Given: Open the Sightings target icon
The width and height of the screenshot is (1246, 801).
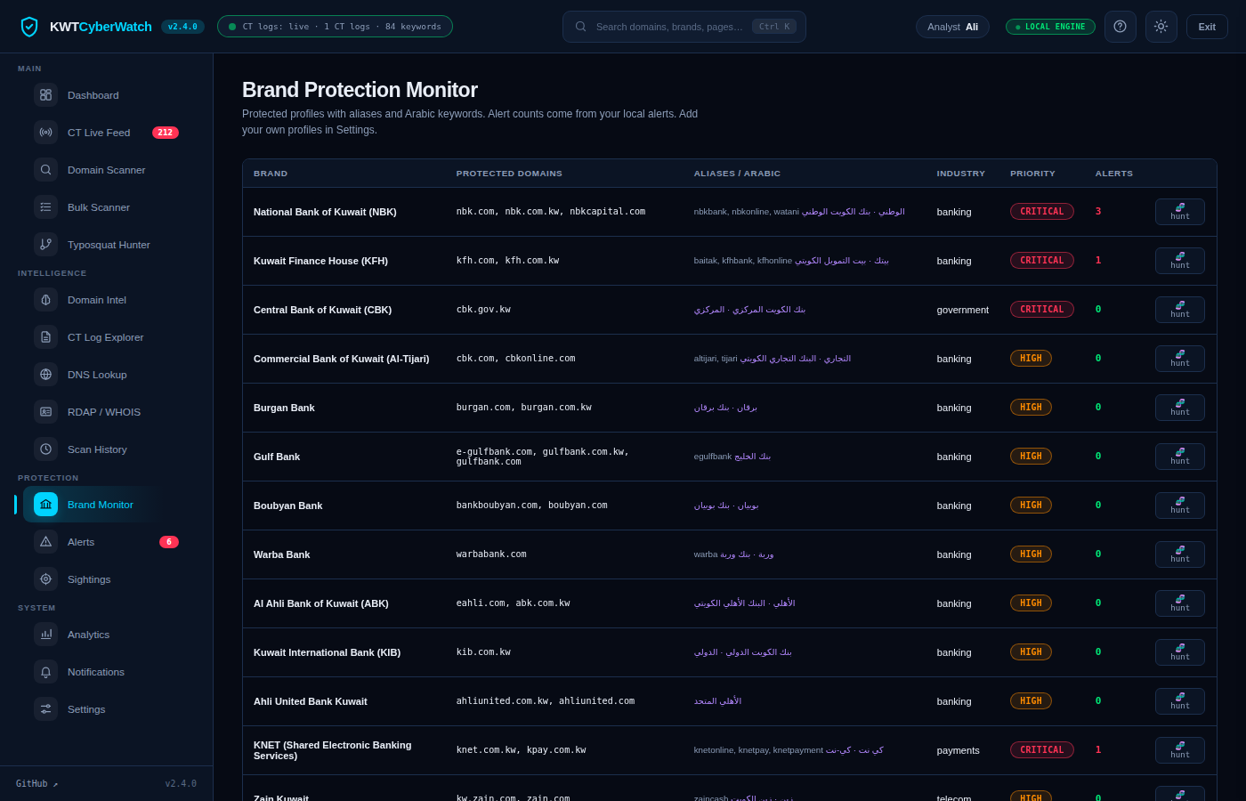Looking at the screenshot, I should coord(45,579).
